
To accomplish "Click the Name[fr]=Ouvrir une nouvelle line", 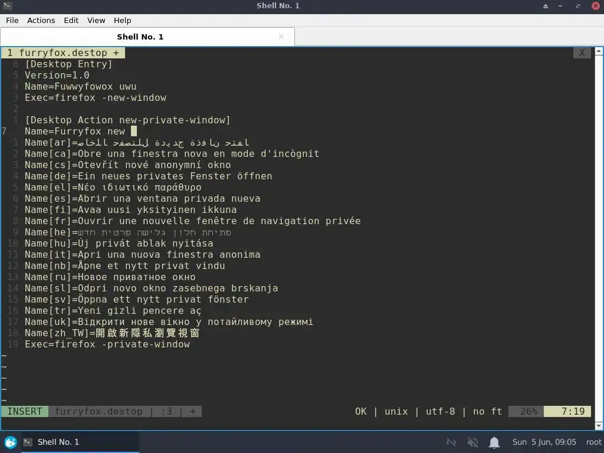I will (193, 221).
